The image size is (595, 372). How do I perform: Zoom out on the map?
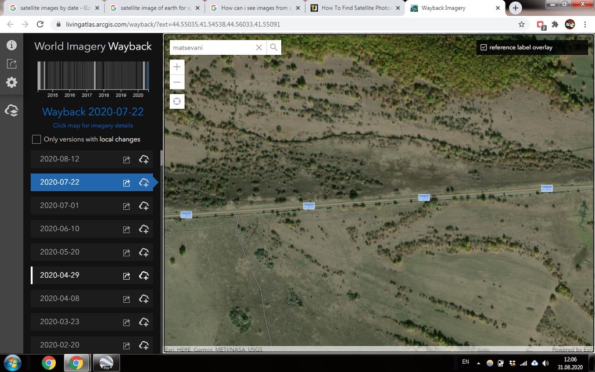pos(177,82)
